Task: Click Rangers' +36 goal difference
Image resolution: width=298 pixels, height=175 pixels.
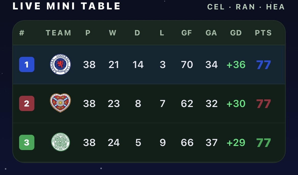Action: pyautogui.click(x=236, y=65)
